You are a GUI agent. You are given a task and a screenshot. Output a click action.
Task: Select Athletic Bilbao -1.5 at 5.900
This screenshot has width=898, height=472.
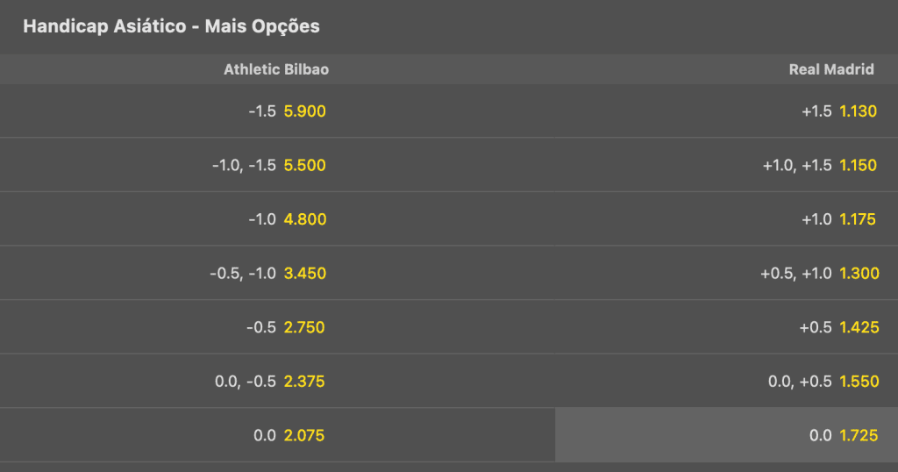277,111
